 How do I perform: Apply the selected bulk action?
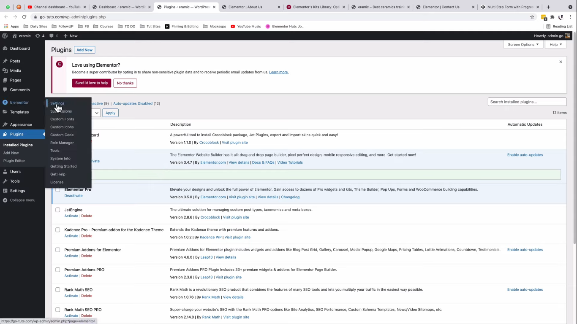point(110,113)
